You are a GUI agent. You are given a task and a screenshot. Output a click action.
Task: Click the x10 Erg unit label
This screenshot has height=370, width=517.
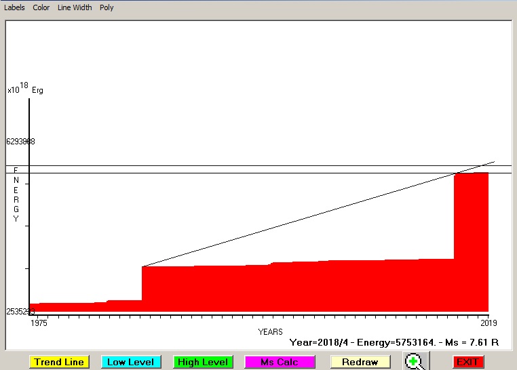point(25,89)
